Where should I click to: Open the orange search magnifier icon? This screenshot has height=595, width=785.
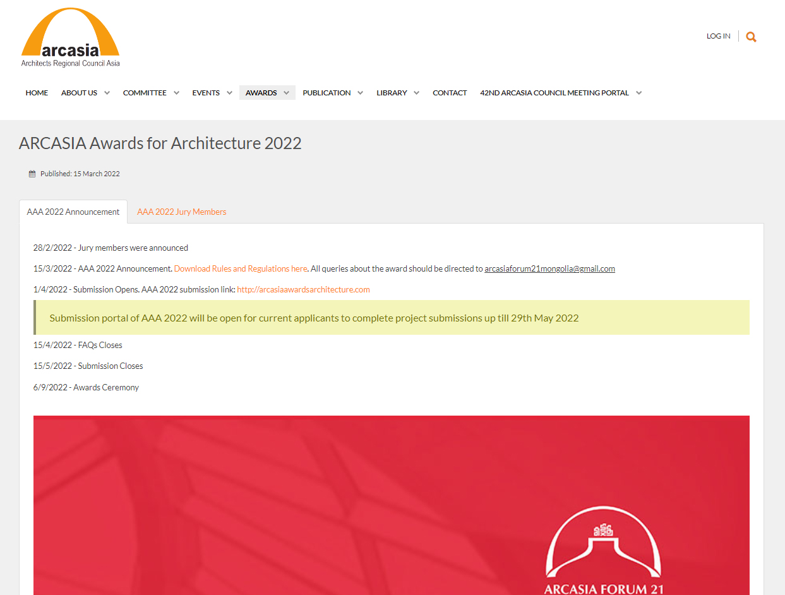tap(751, 37)
